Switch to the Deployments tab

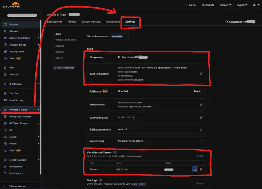(55, 22)
